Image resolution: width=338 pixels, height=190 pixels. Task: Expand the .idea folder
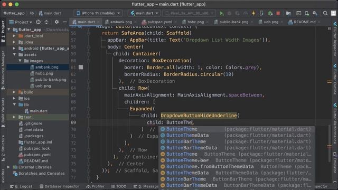click(x=14, y=42)
